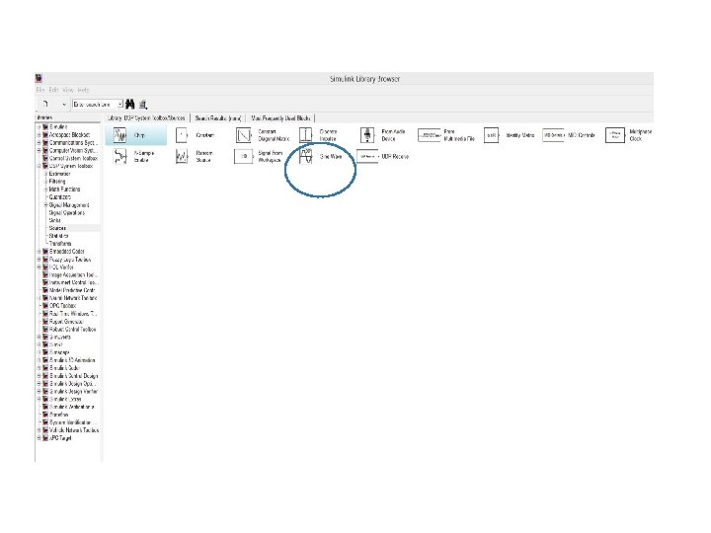
Task: Select Image Acquisition Toolbox in tree
Action: (x=73, y=274)
